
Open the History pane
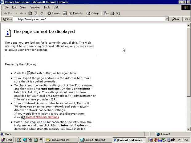[92, 13]
